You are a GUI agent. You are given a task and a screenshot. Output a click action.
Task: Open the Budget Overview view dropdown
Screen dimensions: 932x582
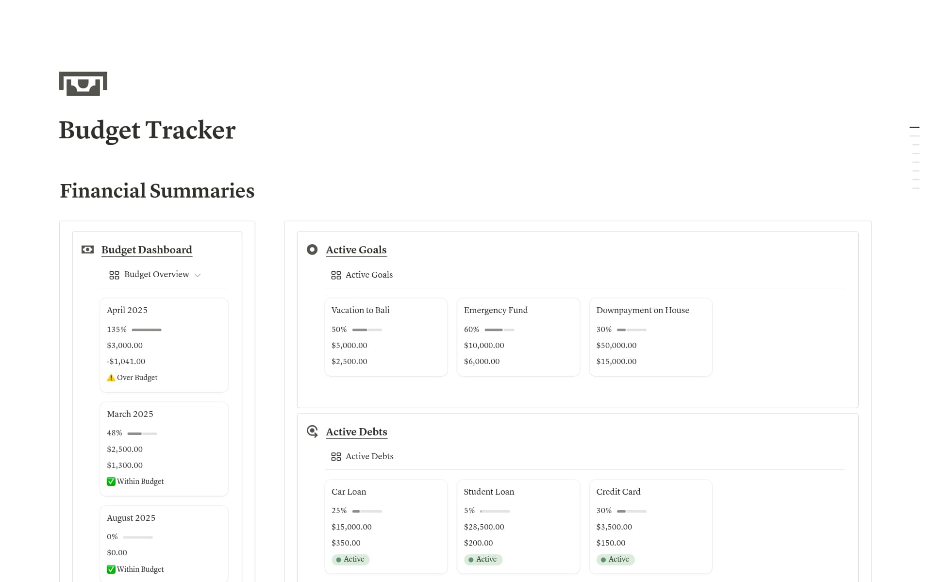click(198, 275)
